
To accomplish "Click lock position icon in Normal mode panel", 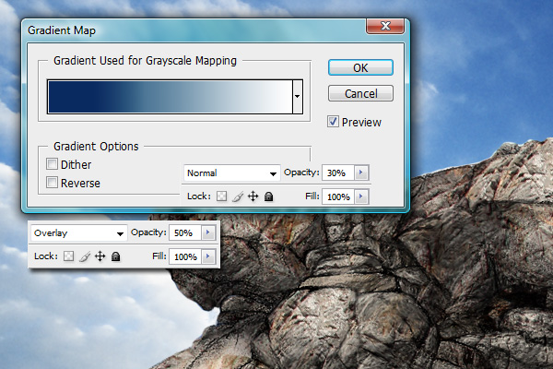I will point(253,196).
